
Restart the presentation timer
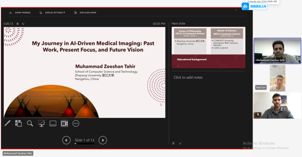(x=23, y=24)
